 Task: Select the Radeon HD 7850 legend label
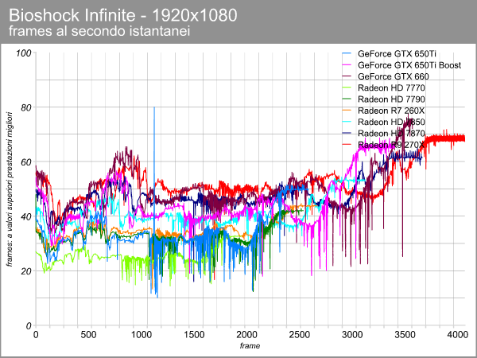(391, 122)
